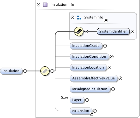This screenshot has width=140, height=118.
Task: Click the sequence compositor icon next to Insulation
Action: [x=45, y=71]
